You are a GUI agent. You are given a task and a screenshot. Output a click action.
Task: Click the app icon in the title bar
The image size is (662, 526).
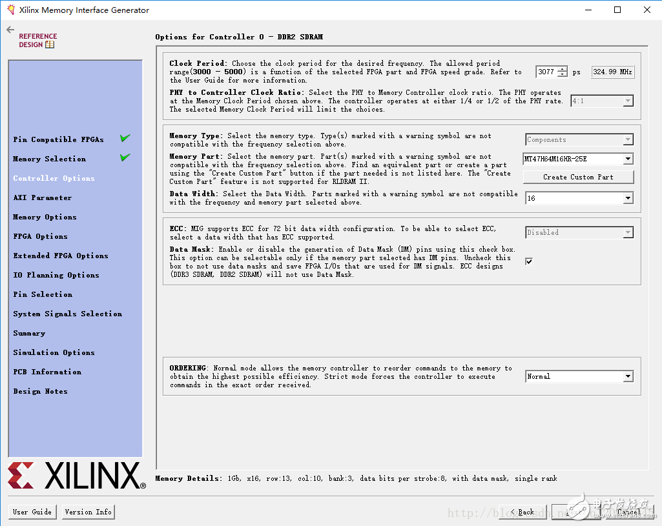10,10
